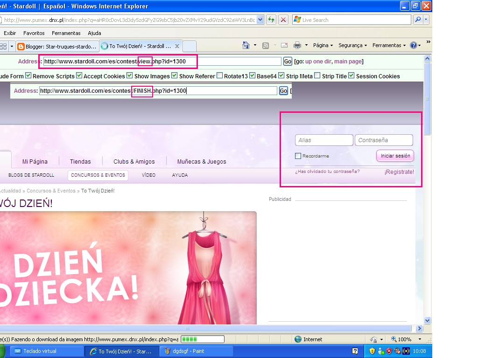Screen dimensions: 478x358
Task: Click the Iniciar sesión button
Action: [x=395, y=156]
